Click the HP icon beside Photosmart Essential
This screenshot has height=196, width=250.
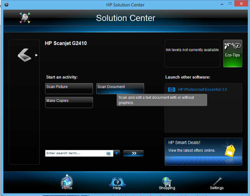point(171,90)
